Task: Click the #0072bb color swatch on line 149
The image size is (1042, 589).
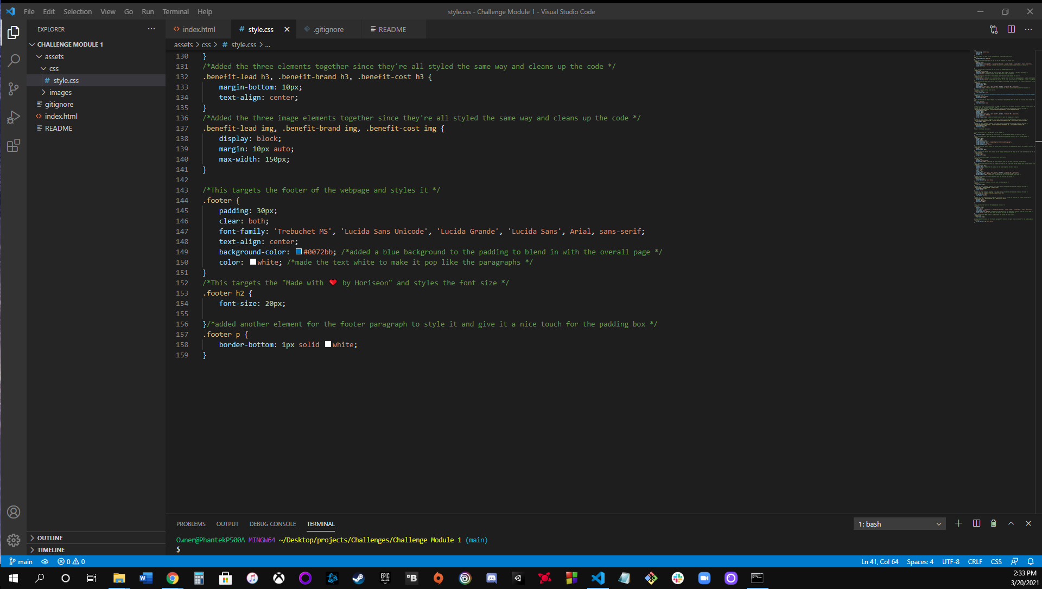Action: coord(298,252)
